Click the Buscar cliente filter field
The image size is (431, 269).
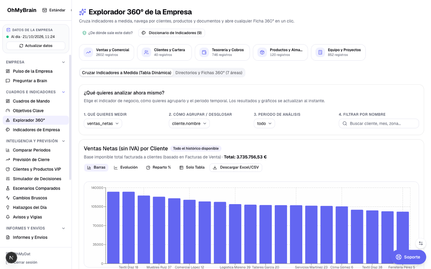(379, 123)
